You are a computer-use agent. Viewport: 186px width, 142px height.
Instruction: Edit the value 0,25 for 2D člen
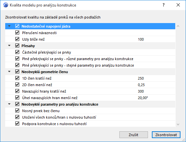[141, 85]
